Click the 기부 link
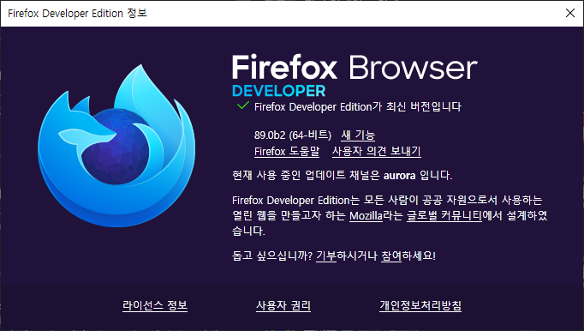Screen dimensions: 584x331 326,256
